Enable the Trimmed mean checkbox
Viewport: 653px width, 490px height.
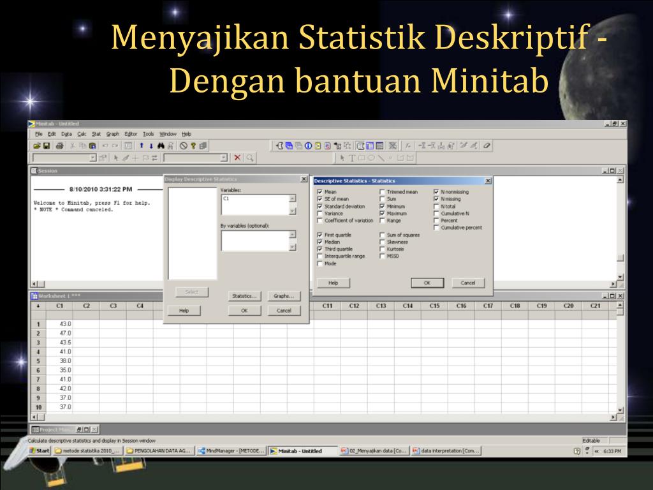tap(382, 191)
